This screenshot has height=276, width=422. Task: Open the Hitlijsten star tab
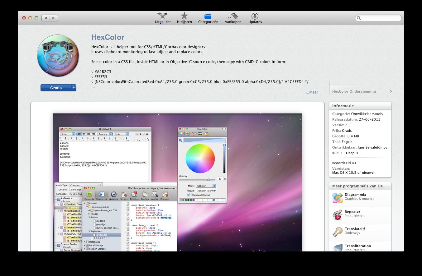(x=184, y=18)
